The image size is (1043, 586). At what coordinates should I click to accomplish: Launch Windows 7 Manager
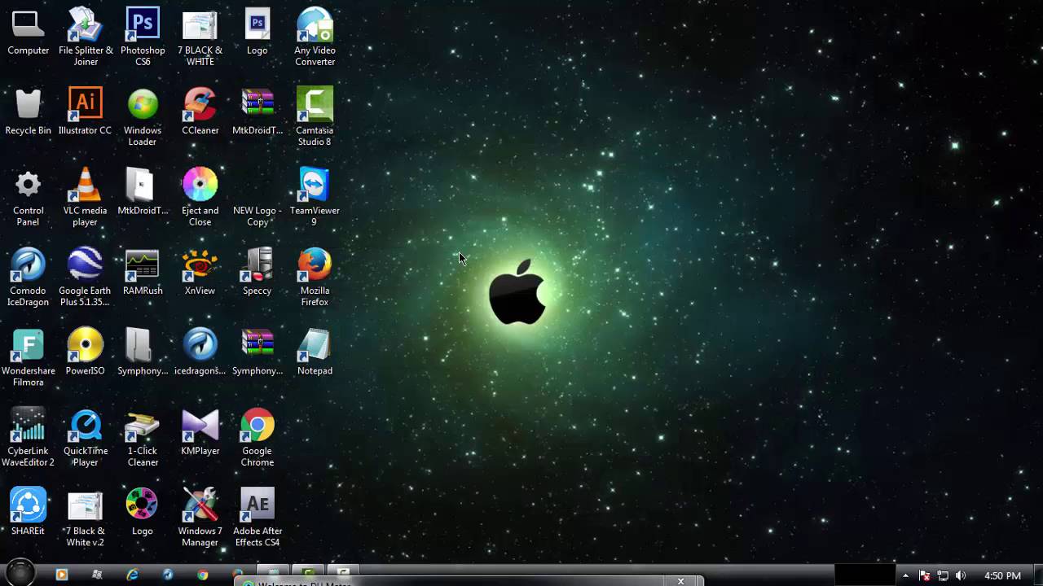click(x=200, y=518)
